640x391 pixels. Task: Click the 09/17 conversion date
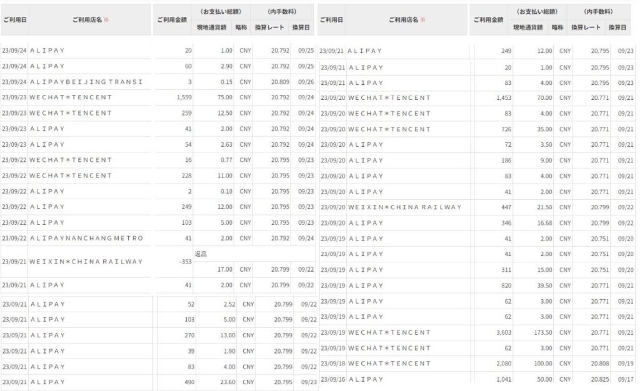(x=625, y=379)
